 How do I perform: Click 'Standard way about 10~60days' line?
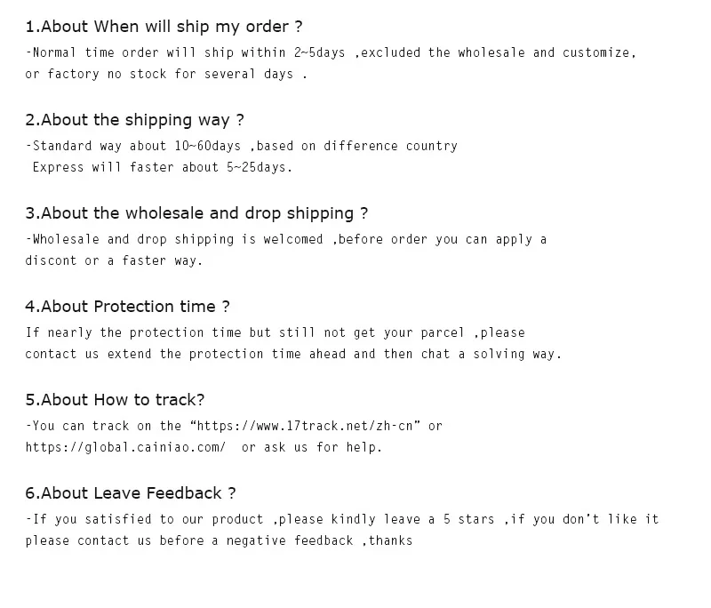[x=242, y=146]
